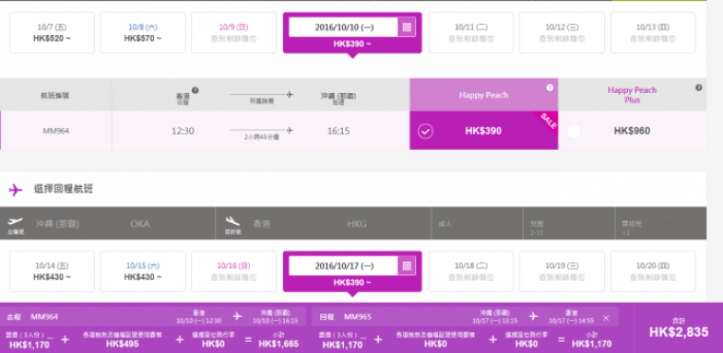Open calendar icon for 2016/10/10 departure date
This screenshot has height=353, width=723.
coord(407,28)
